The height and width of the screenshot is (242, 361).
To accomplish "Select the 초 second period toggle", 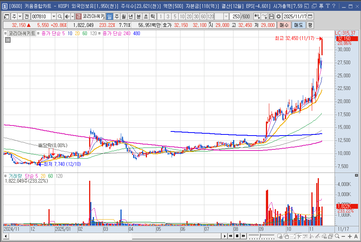I will 146,16.
